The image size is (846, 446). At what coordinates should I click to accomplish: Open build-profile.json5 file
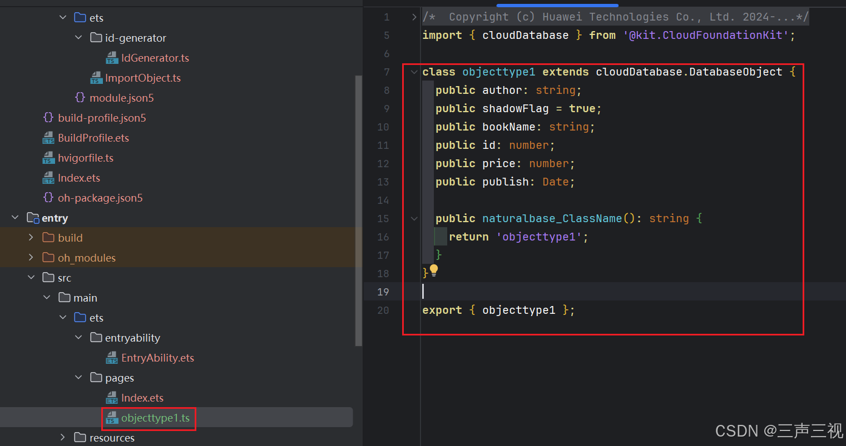[x=102, y=118]
